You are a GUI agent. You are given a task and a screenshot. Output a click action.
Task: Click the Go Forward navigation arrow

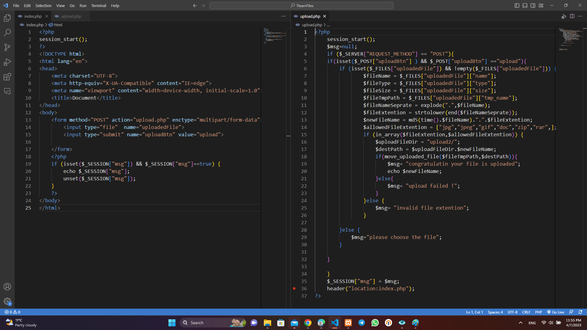(203, 5)
